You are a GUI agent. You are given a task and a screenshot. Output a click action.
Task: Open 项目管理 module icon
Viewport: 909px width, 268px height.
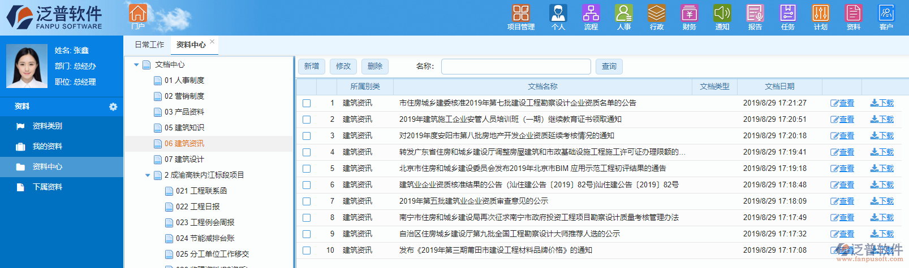point(521,17)
